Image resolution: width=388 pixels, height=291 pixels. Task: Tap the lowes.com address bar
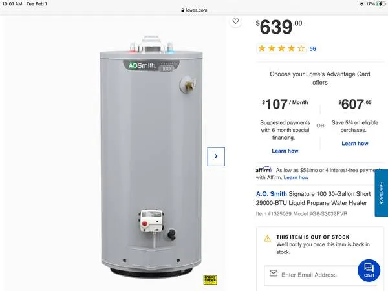[x=194, y=10]
